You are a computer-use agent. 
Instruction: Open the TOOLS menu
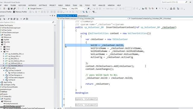click(87, 5)
